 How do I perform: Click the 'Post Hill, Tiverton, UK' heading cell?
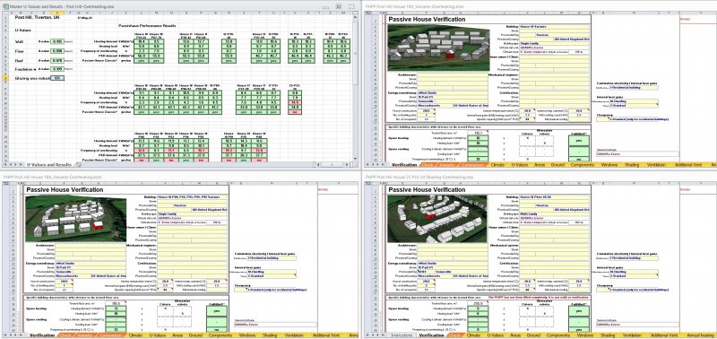click(38, 17)
